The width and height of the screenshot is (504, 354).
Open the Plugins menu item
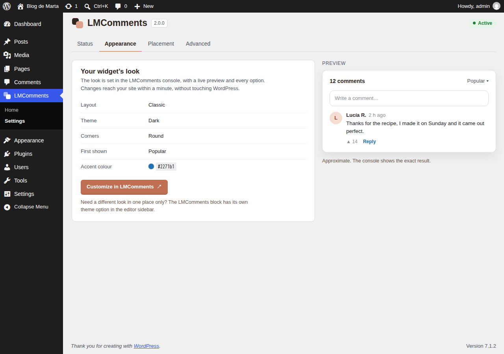pyautogui.click(x=31, y=154)
